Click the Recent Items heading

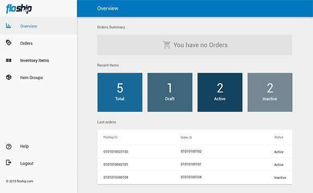108,65
